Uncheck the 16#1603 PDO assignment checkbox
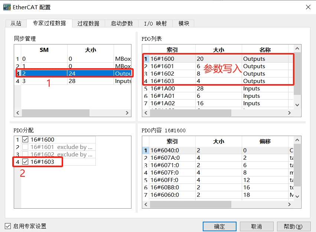 (x=25, y=162)
